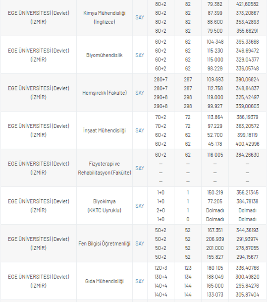Click SAY next to İnşaat Mühendisliği
The width and height of the screenshot is (267, 302).
(x=140, y=130)
